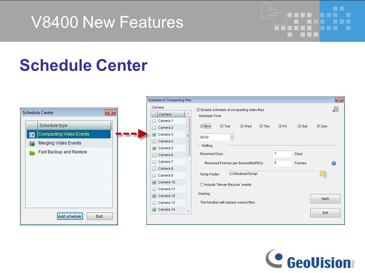The image size is (365, 273).
Task: Uncheck the Camera 3 checkbox
Action: tap(154, 134)
